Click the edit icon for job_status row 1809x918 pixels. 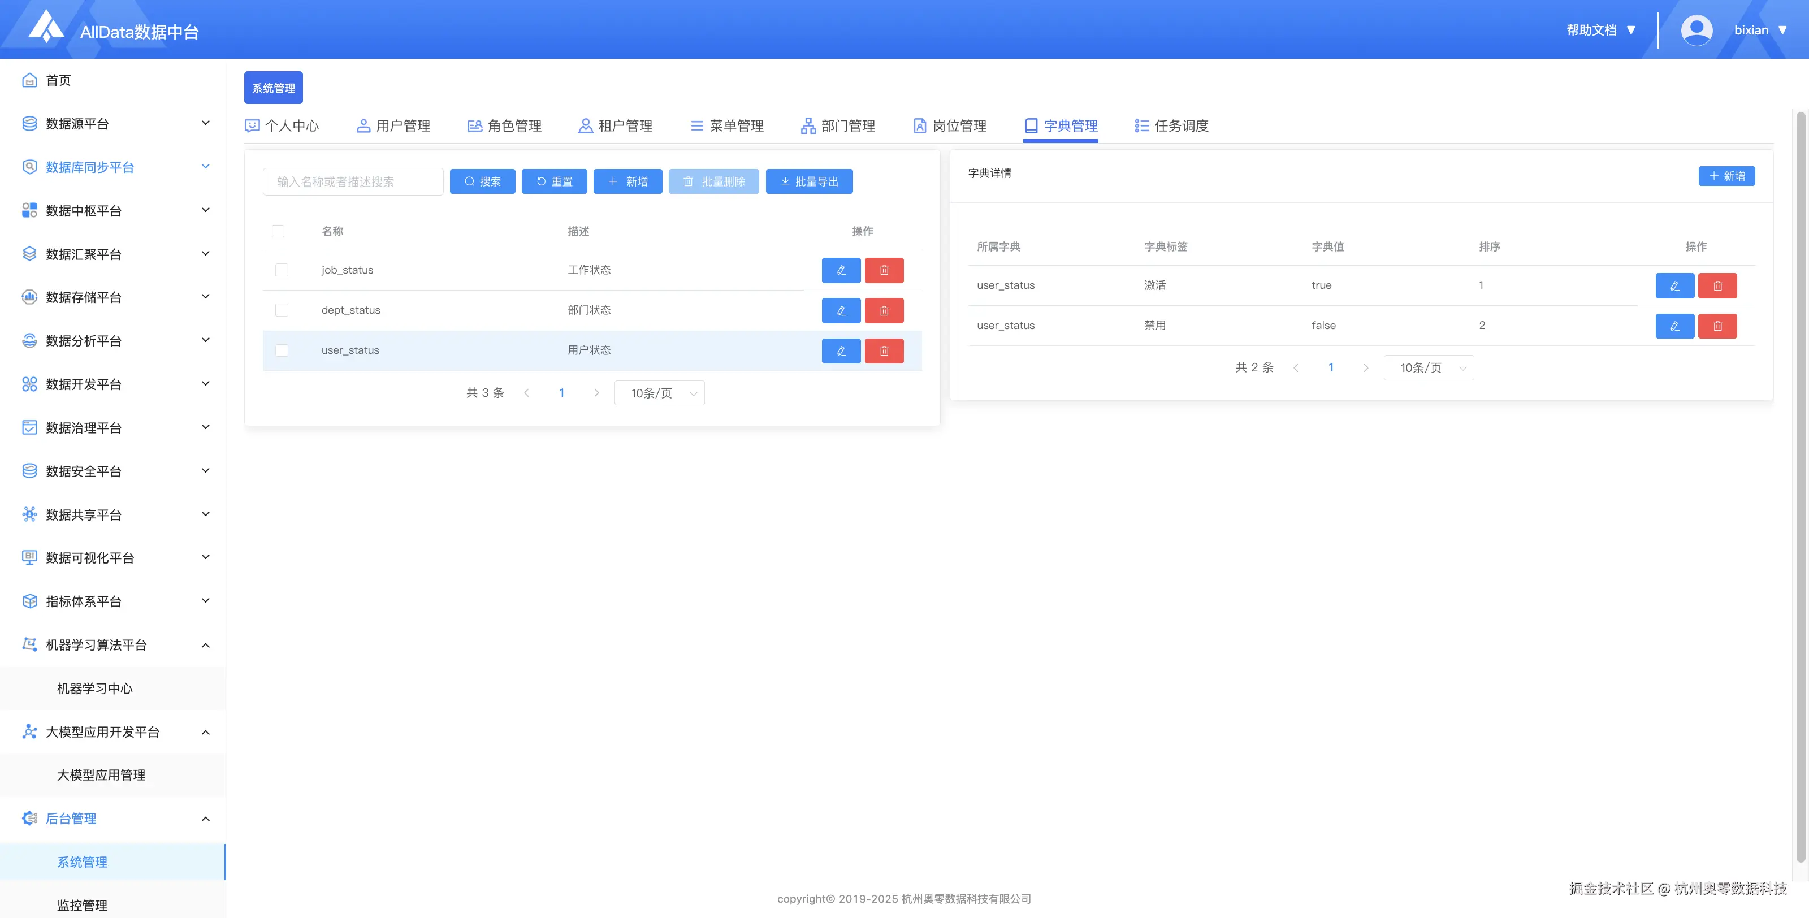(x=841, y=270)
